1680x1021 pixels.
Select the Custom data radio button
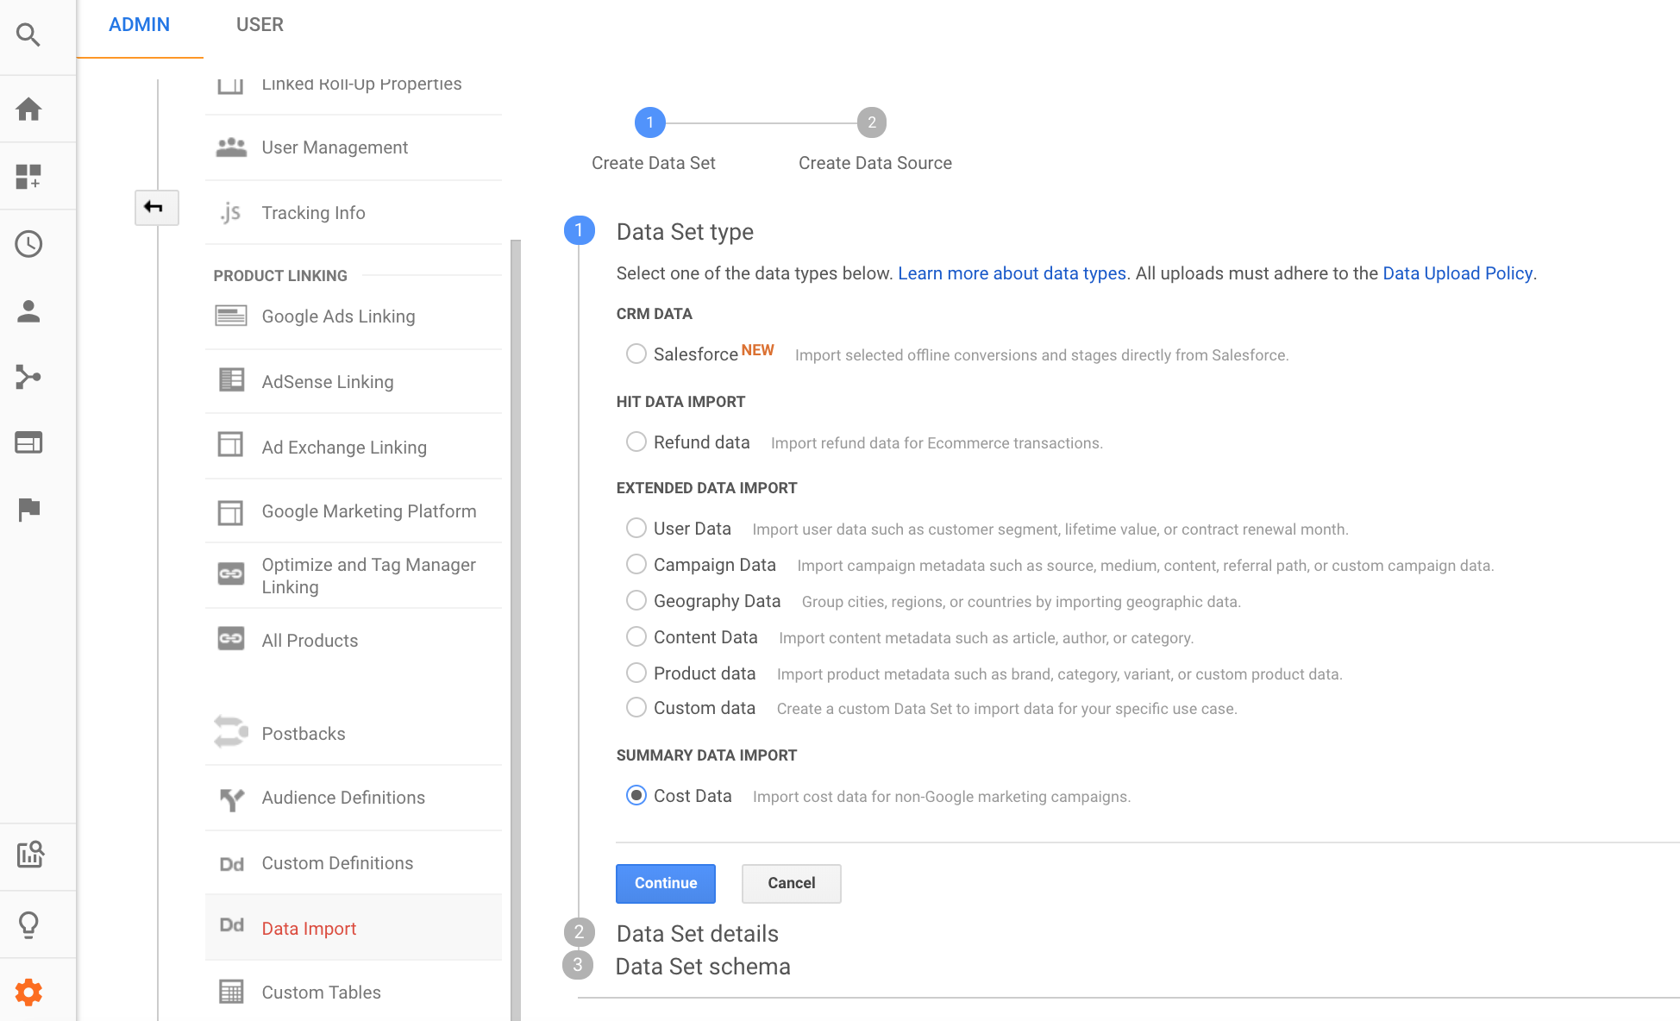click(x=636, y=708)
